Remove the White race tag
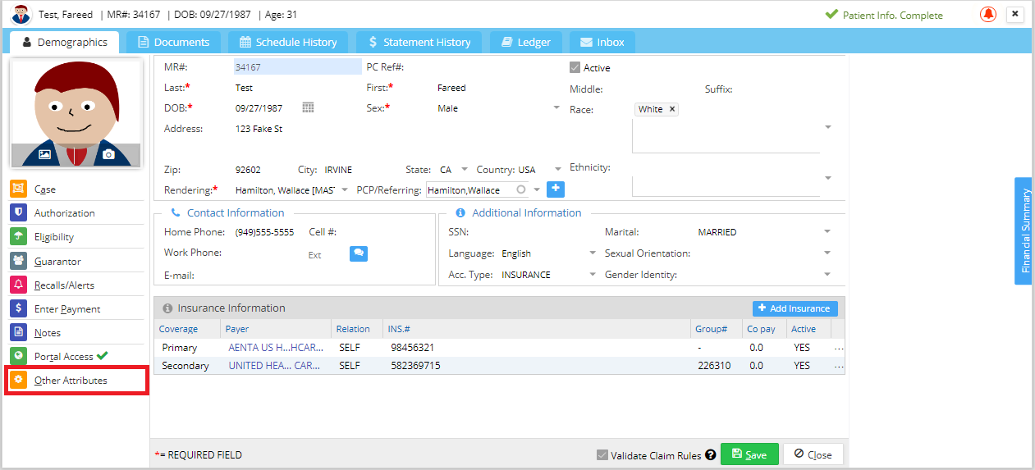This screenshot has height=470, width=1035. click(x=671, y=109)
